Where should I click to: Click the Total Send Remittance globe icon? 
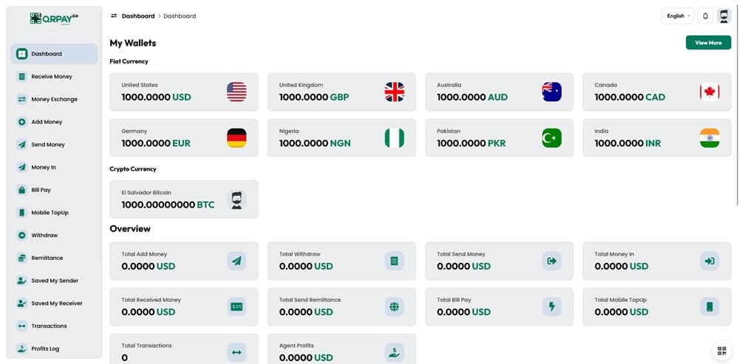[x=395, y=306]
